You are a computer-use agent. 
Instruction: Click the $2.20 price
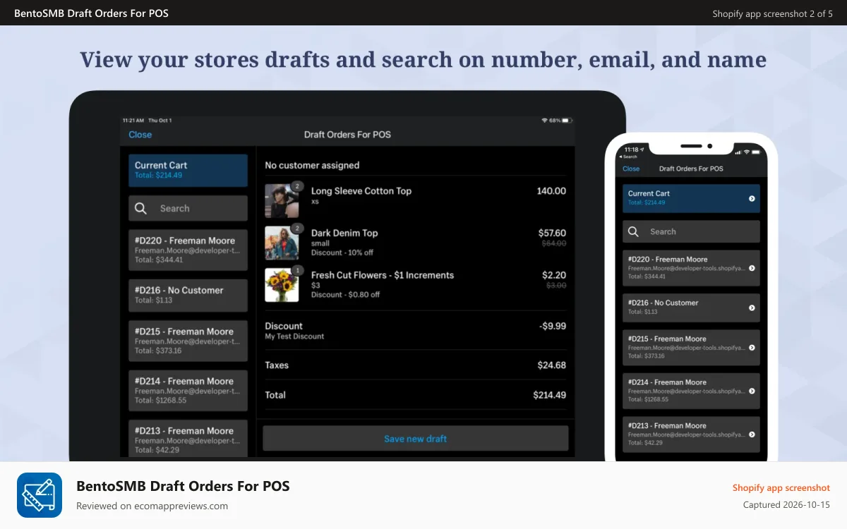point(554,275)
